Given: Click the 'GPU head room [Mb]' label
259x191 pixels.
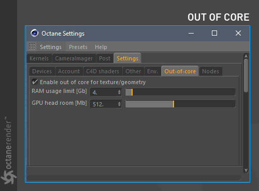Looking at the screenshot, I should coord(59,103).
